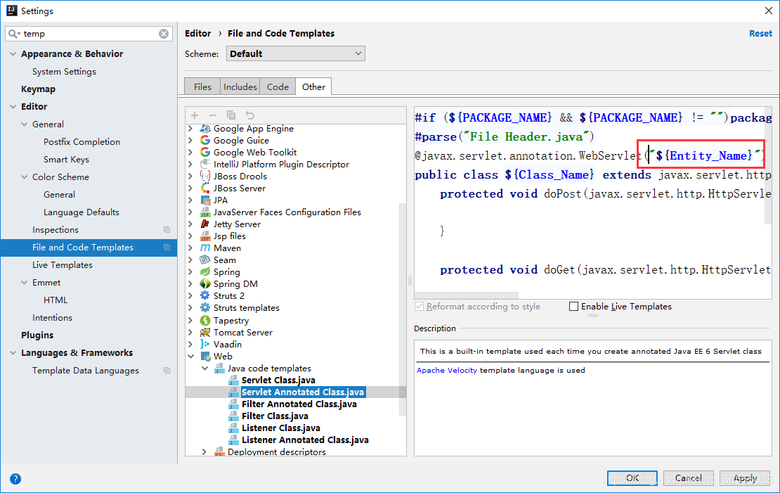The image size is (780, 493).
Task: Click the JPA icon
Action: (x=205, y=200)
